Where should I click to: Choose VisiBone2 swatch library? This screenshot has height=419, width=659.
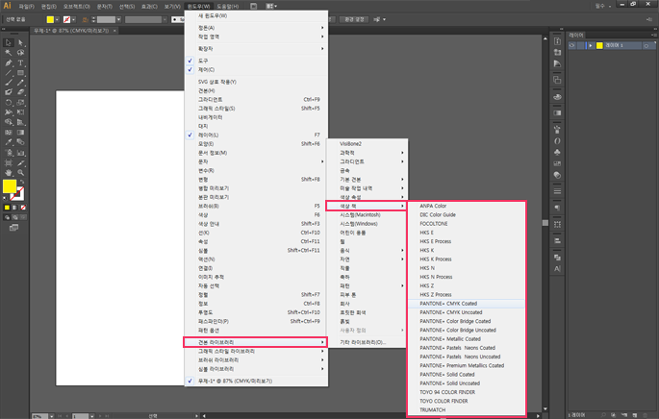[x=367, y=144]
